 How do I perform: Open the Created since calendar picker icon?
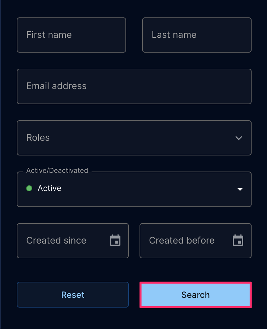pos(115,240)
